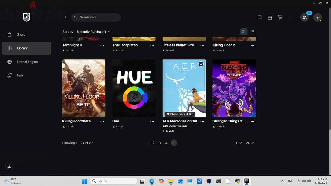Click the Hue title
This screenshot has height=186, width=331.
tap(116, 121)
